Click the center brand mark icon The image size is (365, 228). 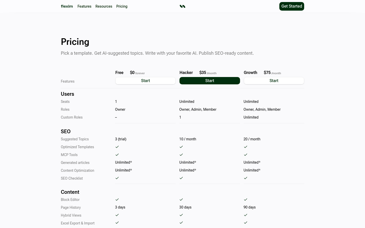tap(182, 6)
